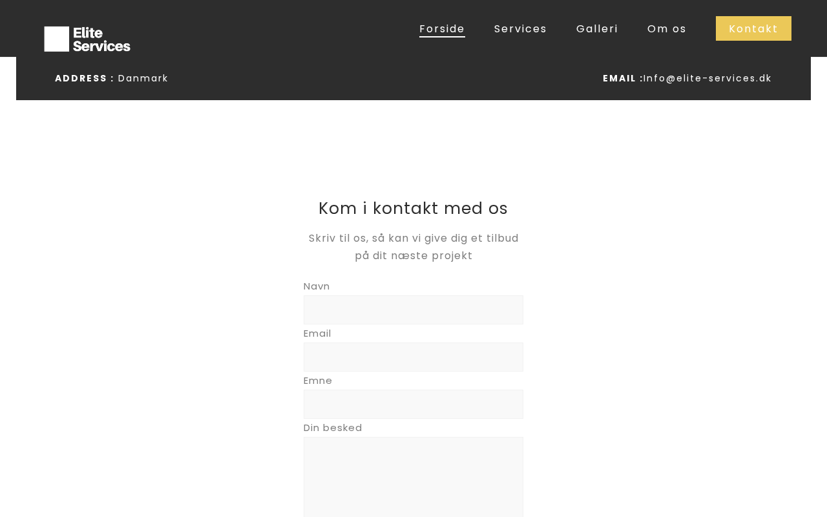The image size is (827, 517).
Task: Click the Elite Services logo
Action: (87, 39)
